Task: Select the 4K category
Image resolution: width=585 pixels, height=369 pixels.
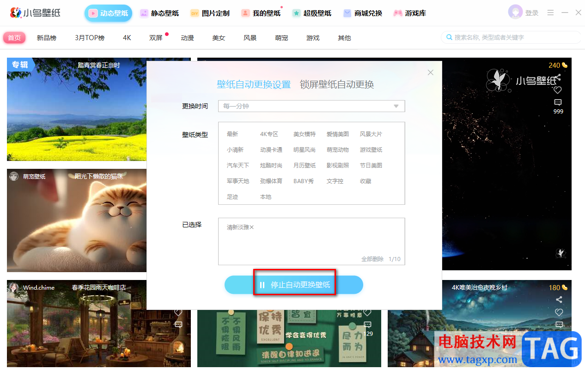Action: click(127, 38)
